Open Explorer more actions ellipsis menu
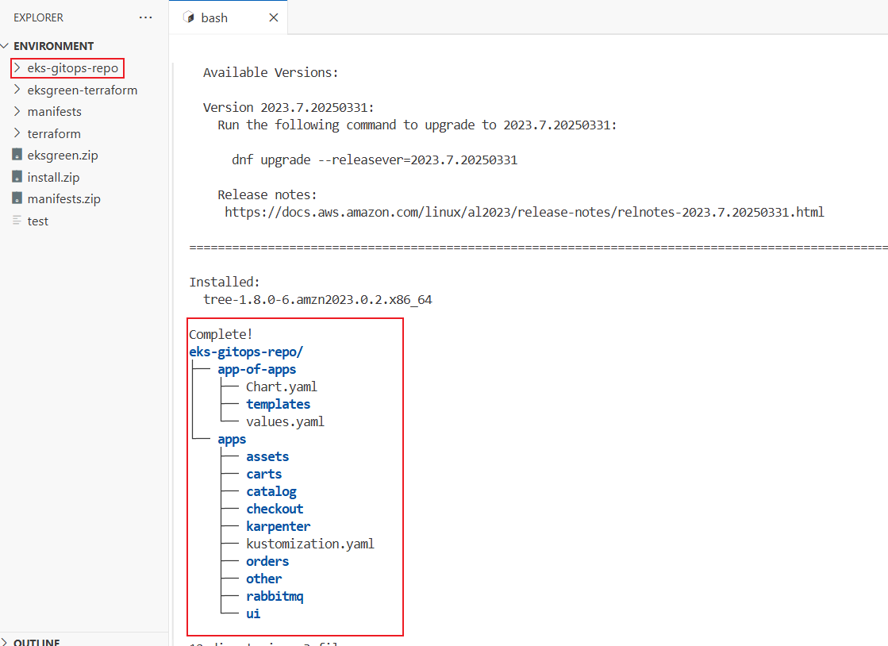888x646 pixels. click(x=145, y=17)
